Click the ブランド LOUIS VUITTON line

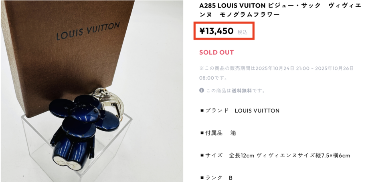click(240, 110)
